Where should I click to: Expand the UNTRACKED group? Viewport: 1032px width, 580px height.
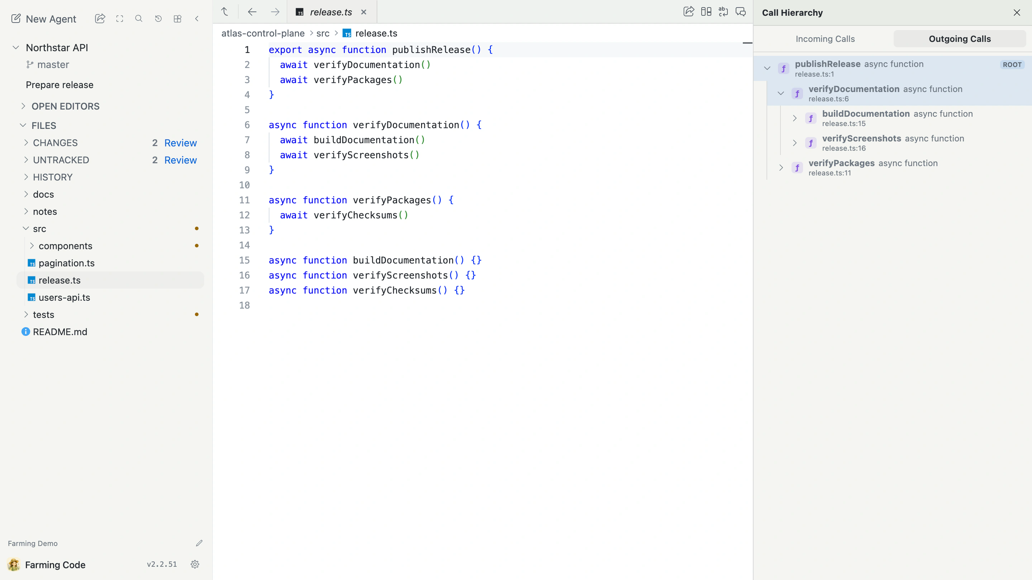tap(26, 160)
